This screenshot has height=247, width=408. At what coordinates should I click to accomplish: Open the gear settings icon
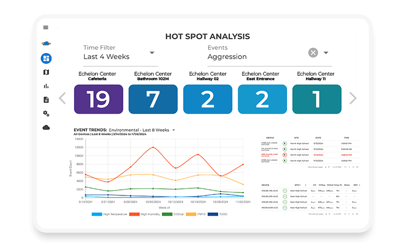click(x=46, y=113)
